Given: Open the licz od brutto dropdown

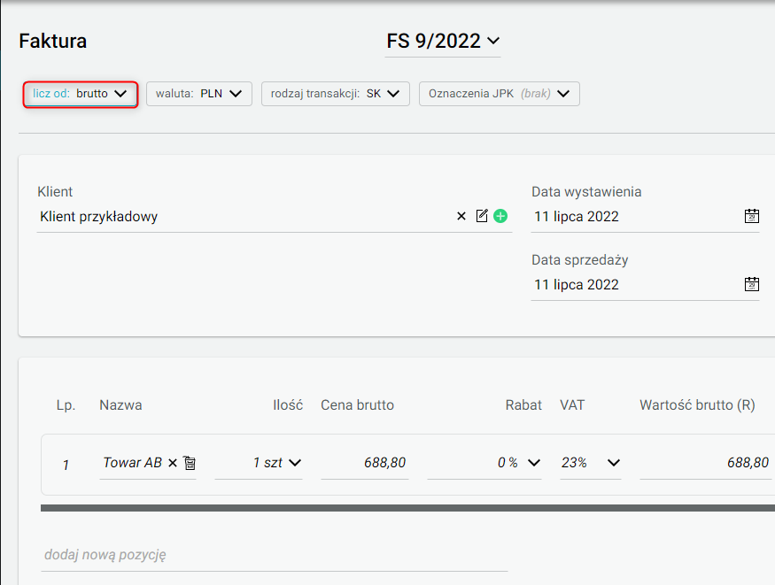Looking at the screenshot, I should (80, 94).
